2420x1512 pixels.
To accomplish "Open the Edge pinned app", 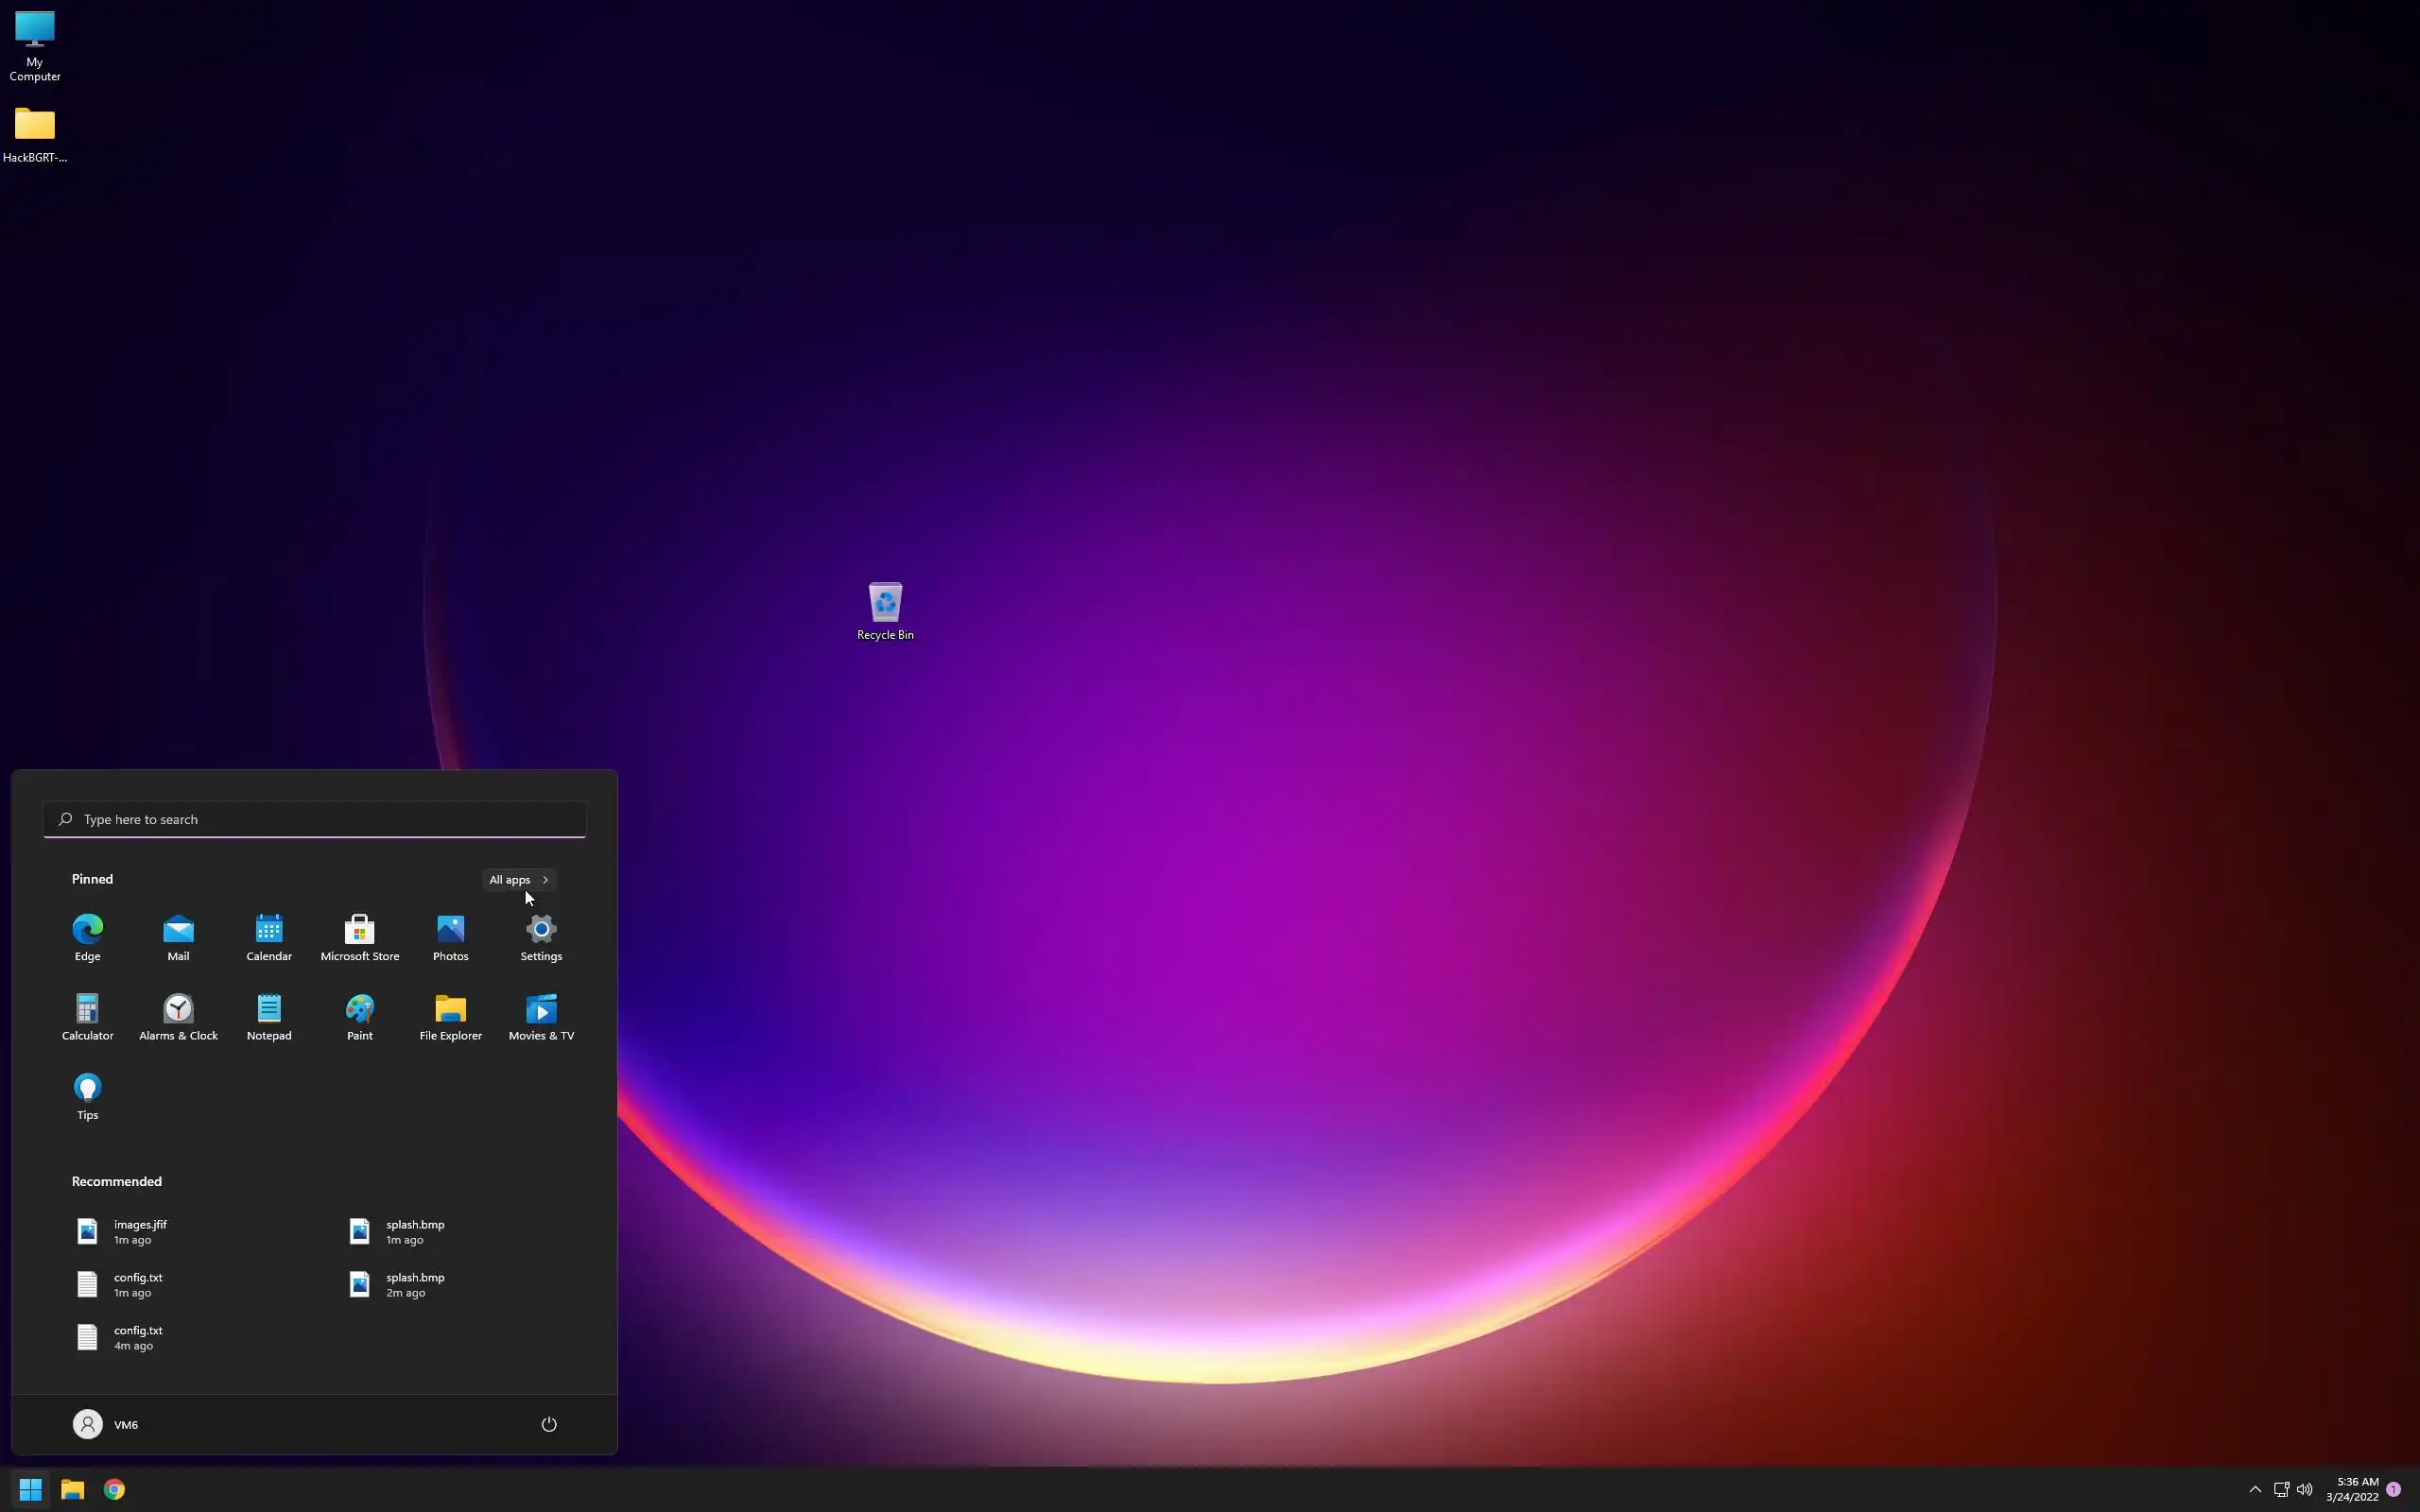I will pyautogui.click(x=87, y=937).
